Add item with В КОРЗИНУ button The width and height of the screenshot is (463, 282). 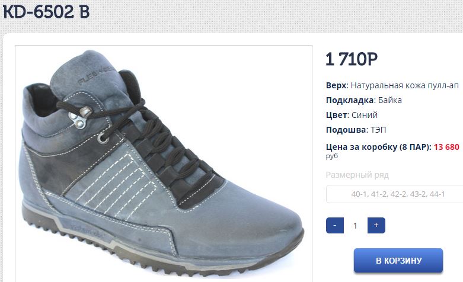398,261
